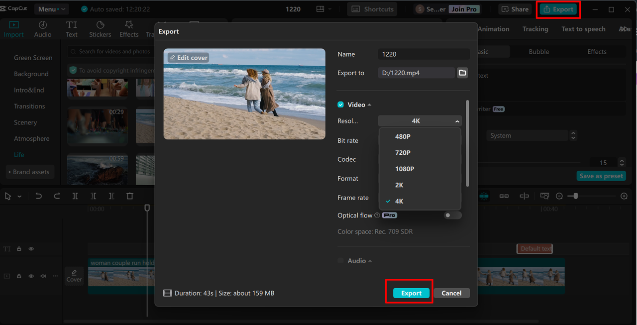Viewport: 637px width, 325px height.
Task: Choose the checked 4K option in list
Action: [420, 201]
